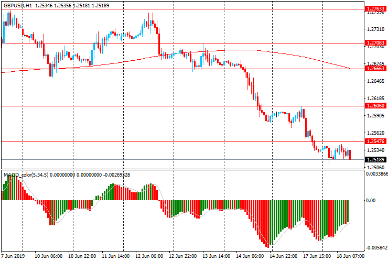Click the 12 Jun 22:00 time label
Image resolution: width=388 pixels, height=262 pixels.
click(183, 256)
